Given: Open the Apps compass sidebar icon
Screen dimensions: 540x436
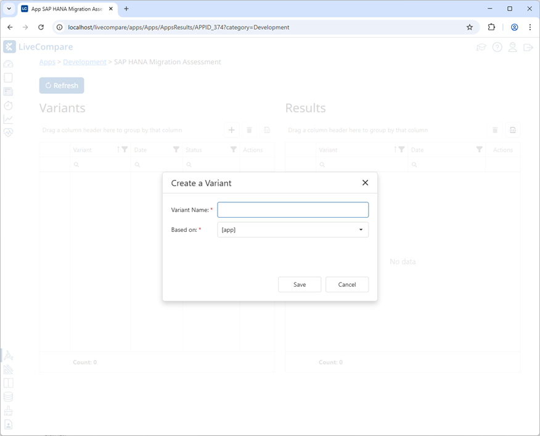Looking at the screenshot, I should coord(8,355).
